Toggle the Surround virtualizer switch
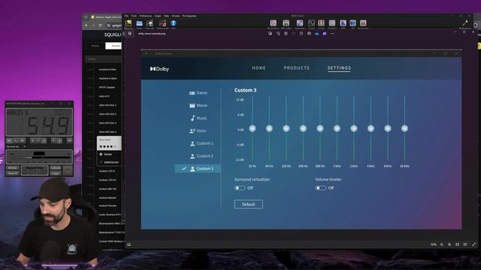This screenshot has width=481, height=270. click(240, 188)
